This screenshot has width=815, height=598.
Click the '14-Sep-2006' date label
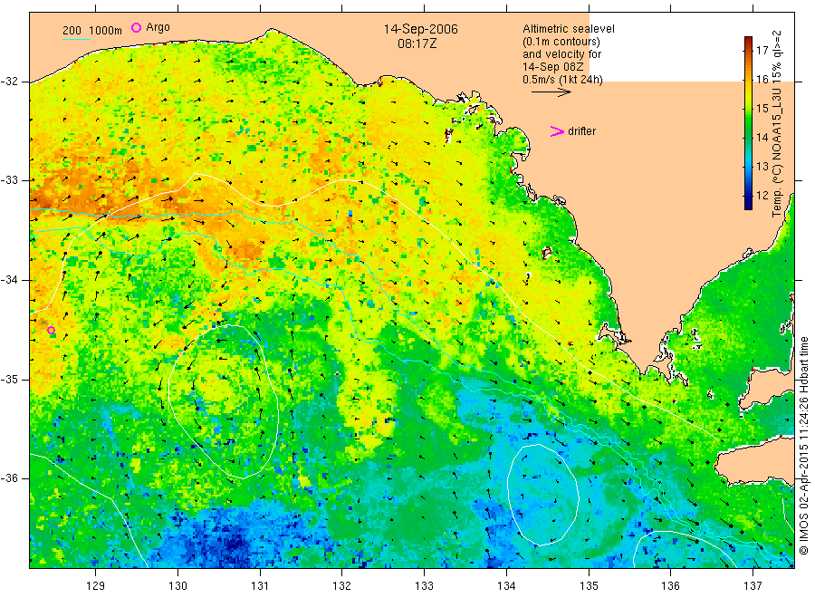(420, 29)
